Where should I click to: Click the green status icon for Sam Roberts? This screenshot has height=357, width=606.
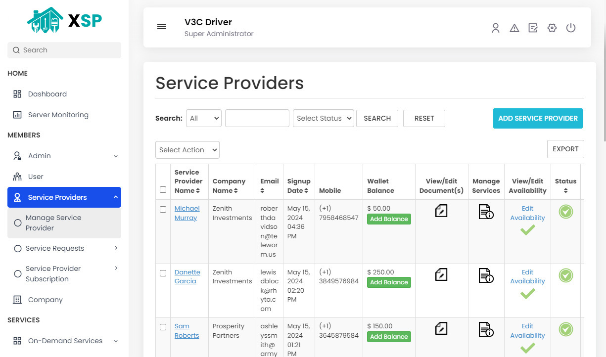pos(565,329)
